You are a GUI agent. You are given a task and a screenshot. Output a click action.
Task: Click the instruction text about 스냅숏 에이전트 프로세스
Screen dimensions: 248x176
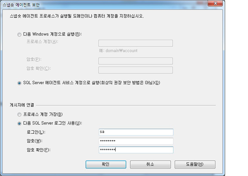coord(77,16)
